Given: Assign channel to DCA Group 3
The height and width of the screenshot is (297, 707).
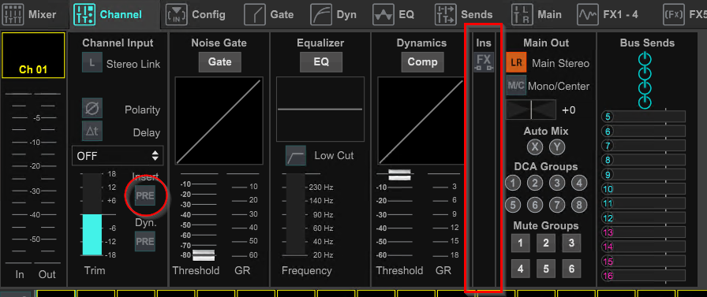Looking at the screenshot, I should pyautogui.click(x=557, y=183).
